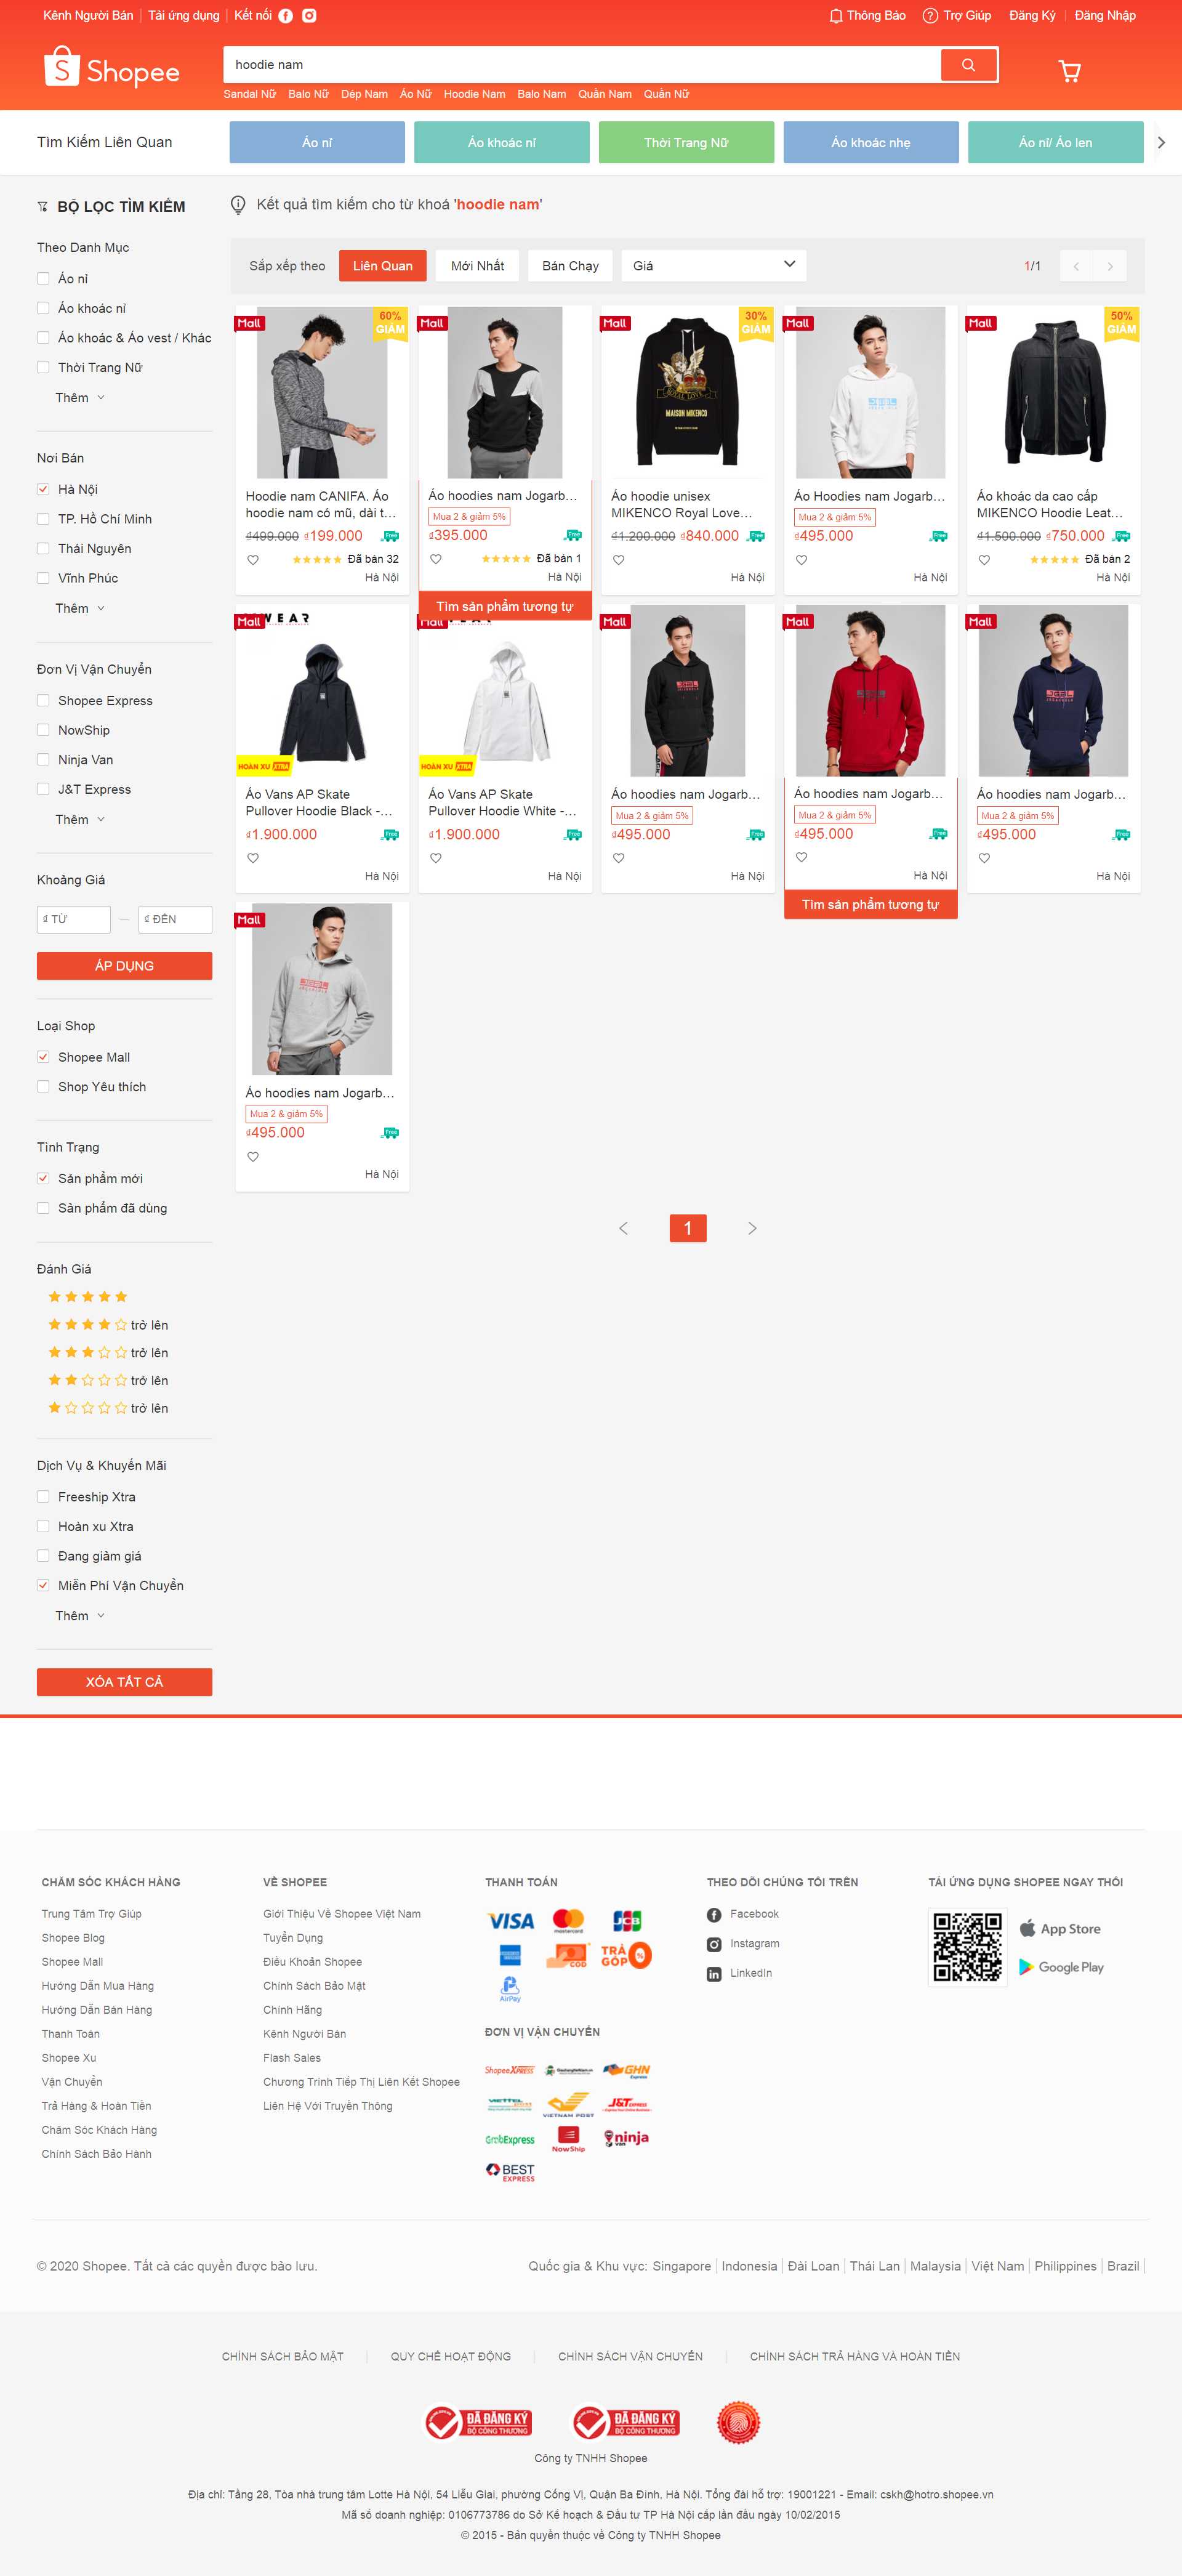Screen dimensions: 1182x2576
Task: Open the grey Jogarbola hoodie thumbnail
Action: (322, 989)
